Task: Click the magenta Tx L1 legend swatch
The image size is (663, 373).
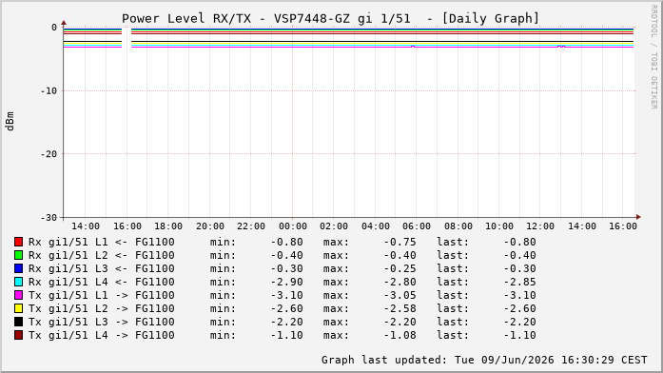Action: pyautogui.click(x=19, y=295)
